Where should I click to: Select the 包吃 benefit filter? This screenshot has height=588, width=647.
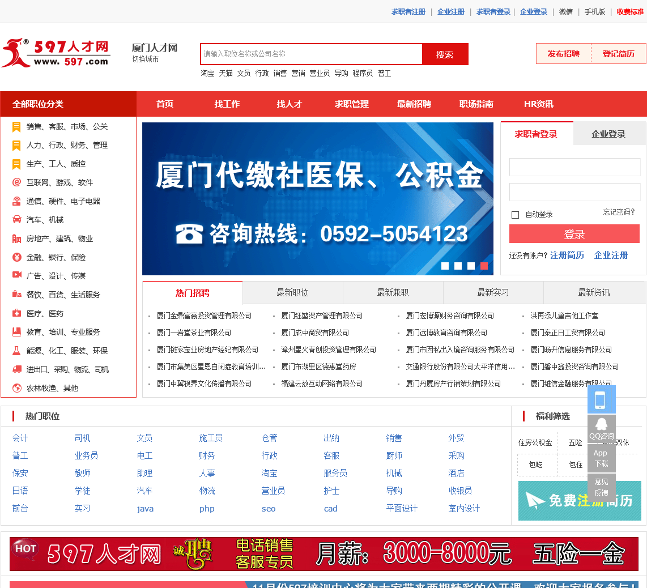[535, 465]
